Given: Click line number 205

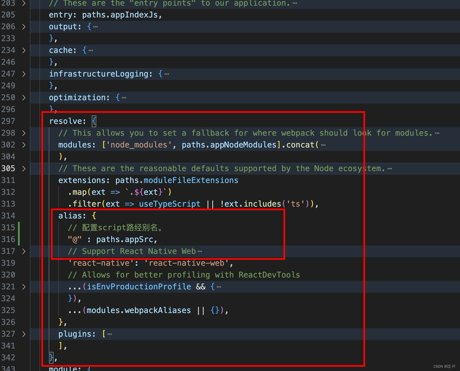Looking at the screenshot, I should pyautogui.click(x=8, y=15).
